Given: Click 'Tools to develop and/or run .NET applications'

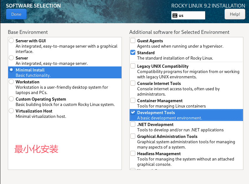Looking at the screenshot, I should point(180,130).
